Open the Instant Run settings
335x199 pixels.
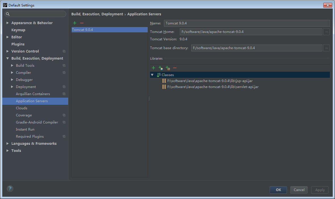click(x=25, y=129)
